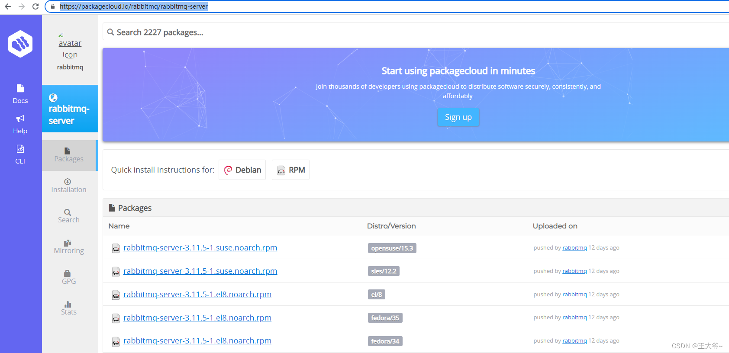The image size is (729, 353).
Task: Open rabbitmq uploader link in fedora/34 row
Action: 574,341
